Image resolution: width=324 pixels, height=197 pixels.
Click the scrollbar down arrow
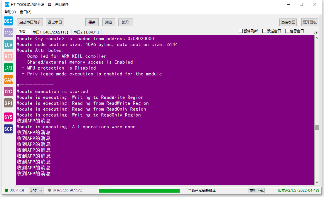coord(317,182)
